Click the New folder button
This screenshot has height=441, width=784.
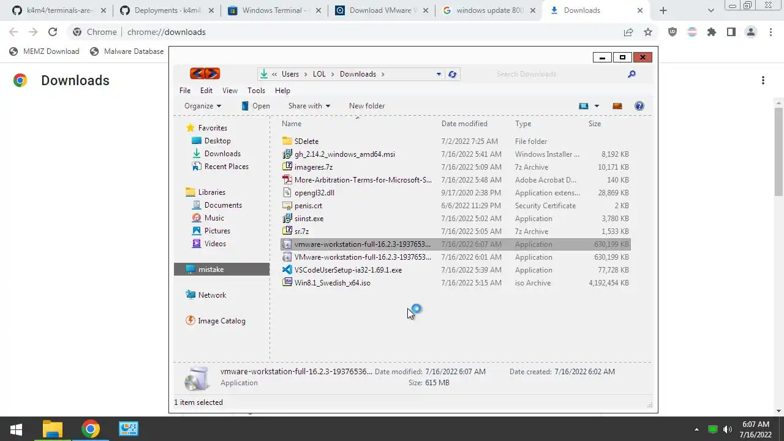tap(367, 106)
